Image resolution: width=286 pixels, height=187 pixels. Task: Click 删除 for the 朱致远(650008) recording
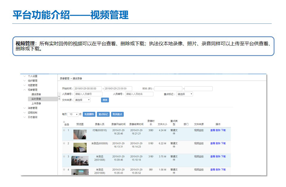pos(218,144)
